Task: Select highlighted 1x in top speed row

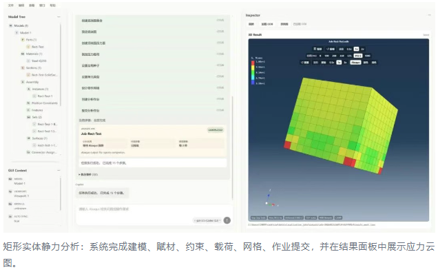Action: (356, 49)
